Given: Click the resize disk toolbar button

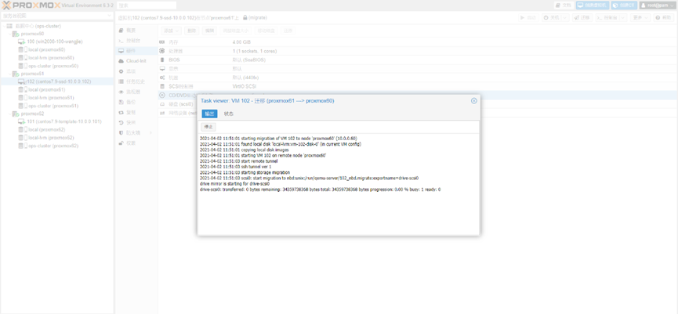Looking at the screenshot, I should 236,31.
